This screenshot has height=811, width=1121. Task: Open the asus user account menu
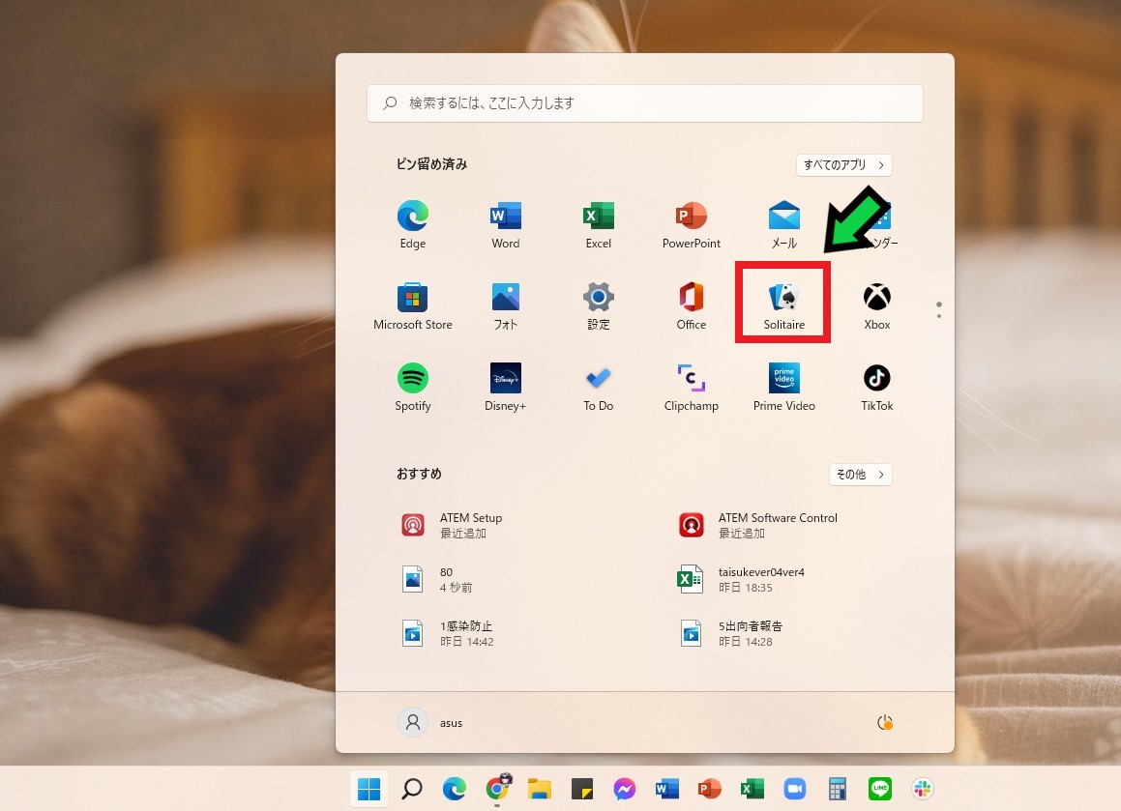[431, 722]
